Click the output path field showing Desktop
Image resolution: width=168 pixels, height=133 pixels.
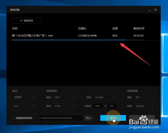[x=61, y=118]
